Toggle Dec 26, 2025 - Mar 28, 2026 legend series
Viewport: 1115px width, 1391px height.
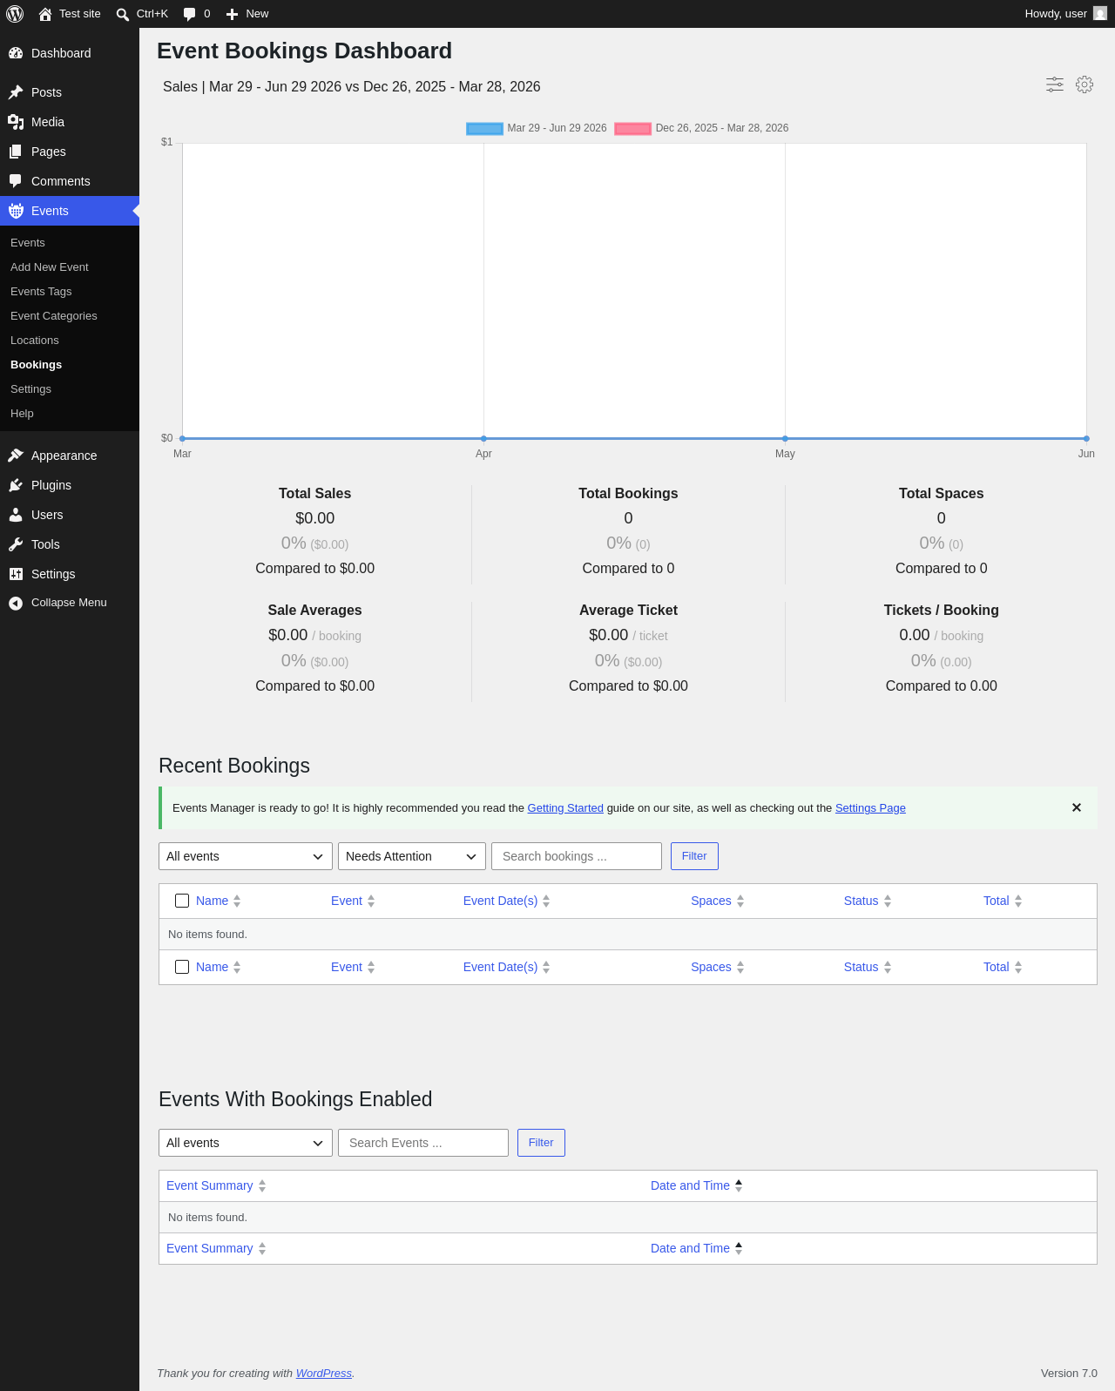click(701, 128)
